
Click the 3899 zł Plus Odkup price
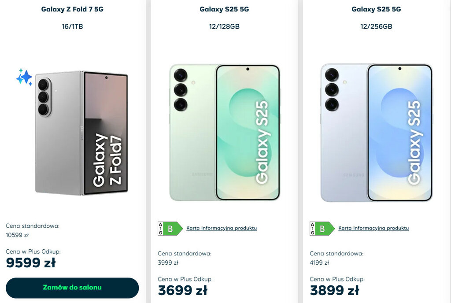click(x=335, y=290)
